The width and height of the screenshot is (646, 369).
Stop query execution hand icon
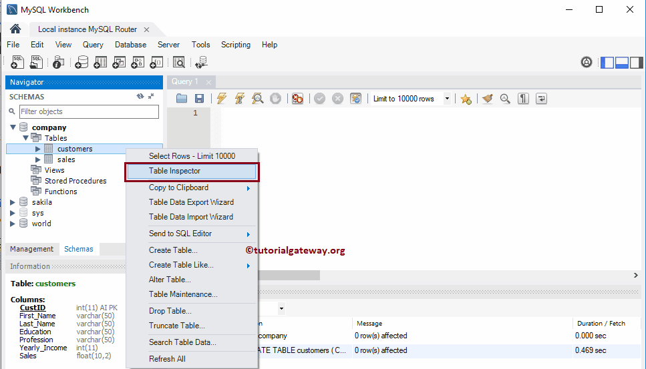pyautogui.click(x=275, y=98)
